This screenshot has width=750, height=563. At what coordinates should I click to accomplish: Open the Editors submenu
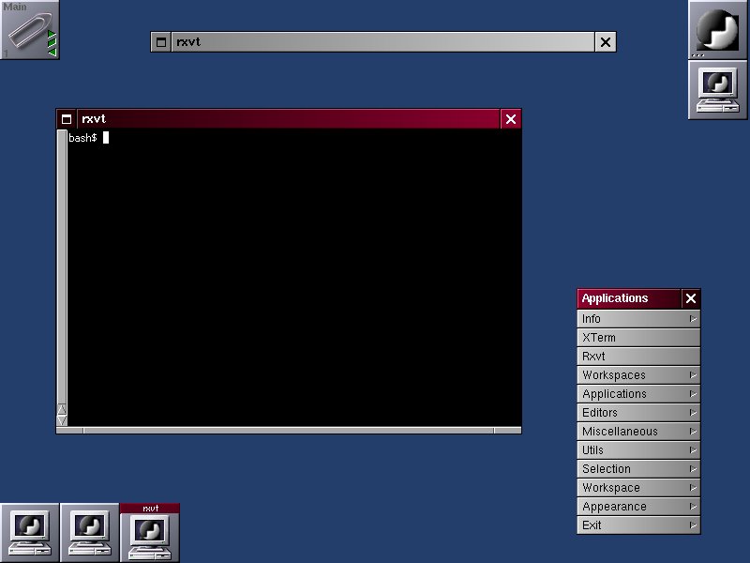[x=638, y=412]
